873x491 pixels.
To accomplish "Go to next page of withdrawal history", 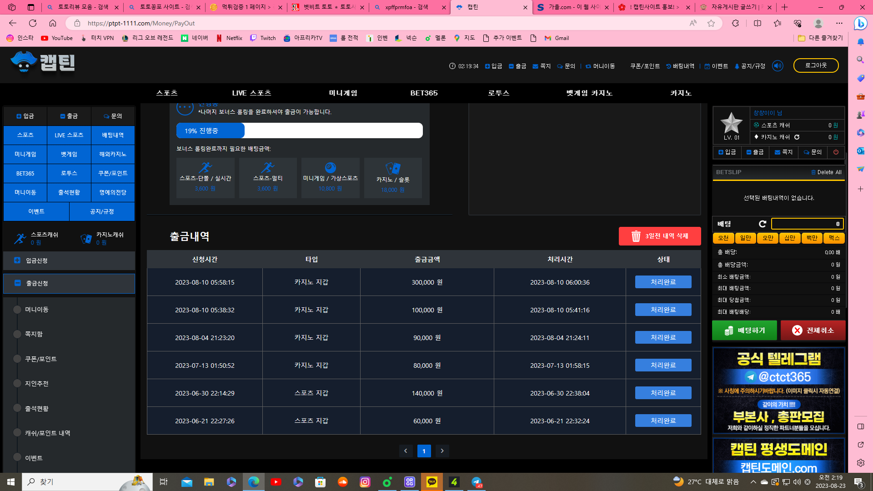I will (x=442, y=451).
